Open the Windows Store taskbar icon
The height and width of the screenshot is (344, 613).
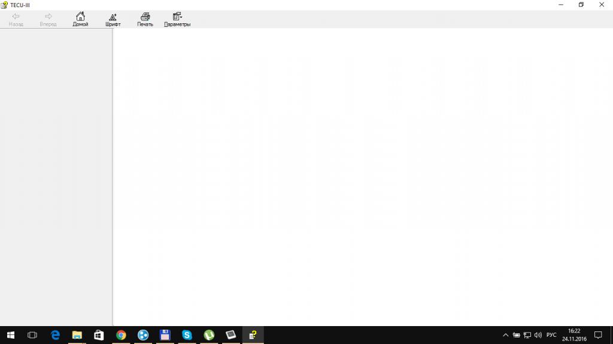point(99,335)
